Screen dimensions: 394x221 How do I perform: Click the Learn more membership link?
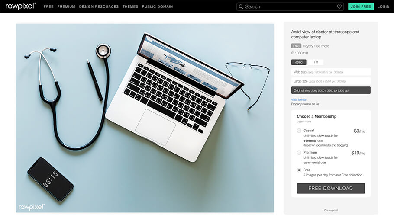tap(304, 122)
